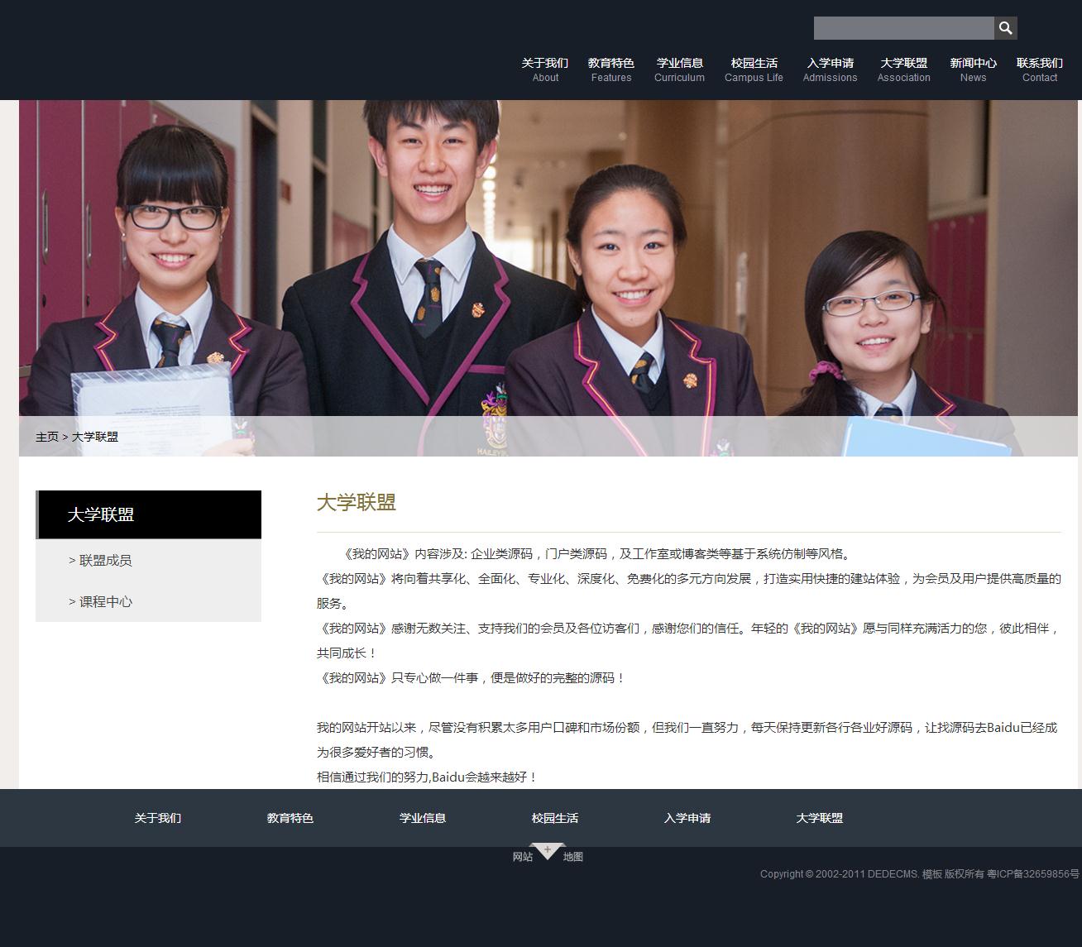
Task: Go to 新闻中心 News page
Action: pos(973,69)
